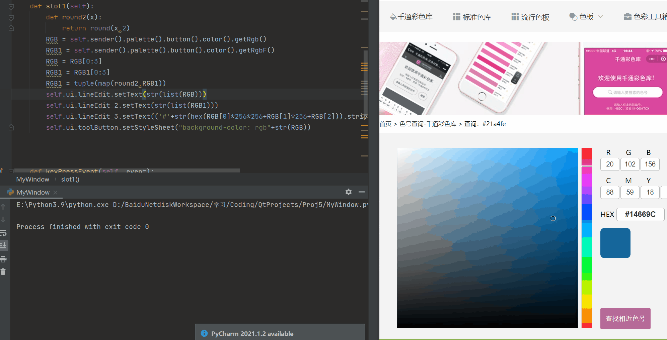Print the console output

point(4,259)
